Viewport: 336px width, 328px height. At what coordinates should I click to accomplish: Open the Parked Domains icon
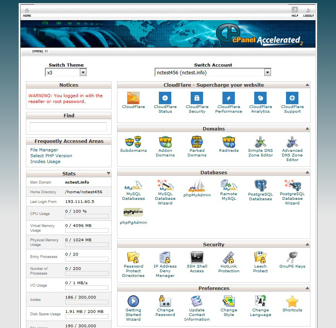click(197, 142)
